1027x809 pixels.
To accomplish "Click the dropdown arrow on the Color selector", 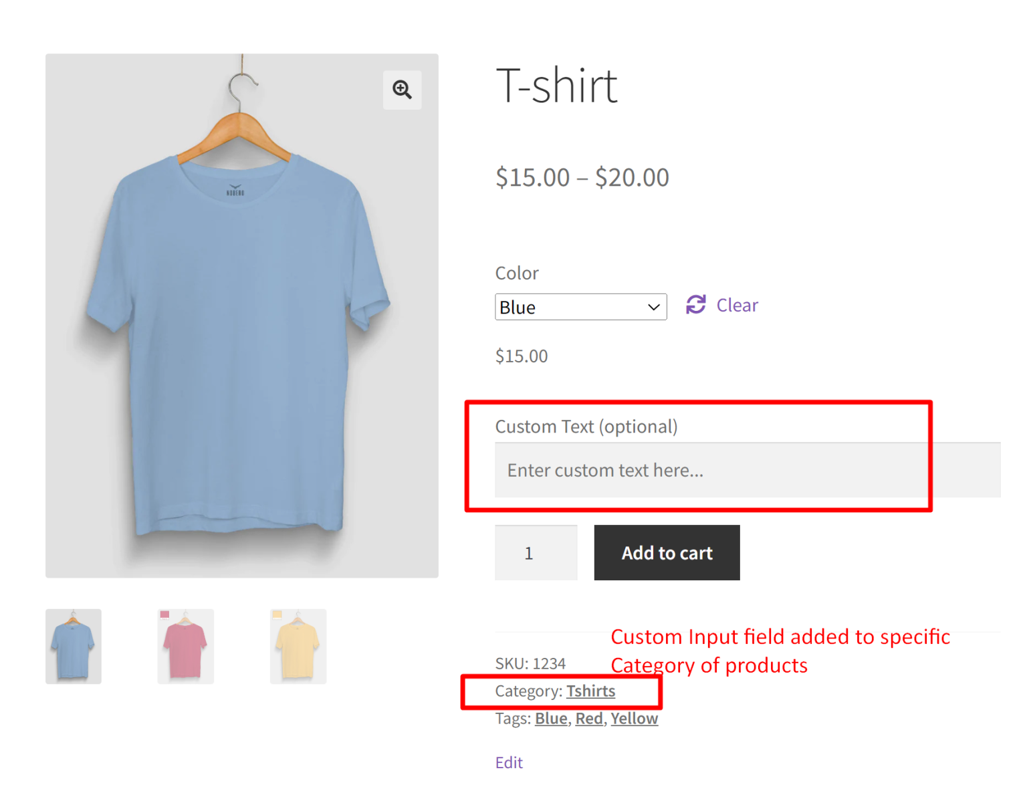I will click(x=653, y=307).
